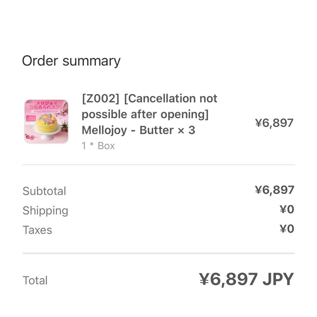
Task: Click the Taxes ¥0 value
Action: tap(286, 229)
